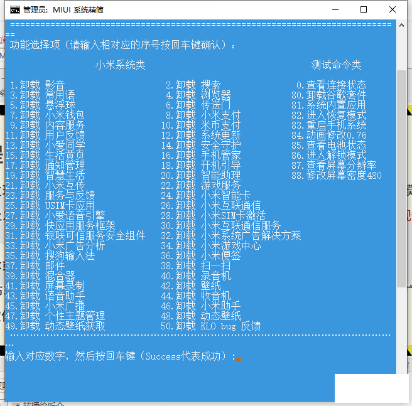This screenshot has height=406, width=412.
Task: Click option 44. 卸载 收音机
Action: tap(196, 296)
